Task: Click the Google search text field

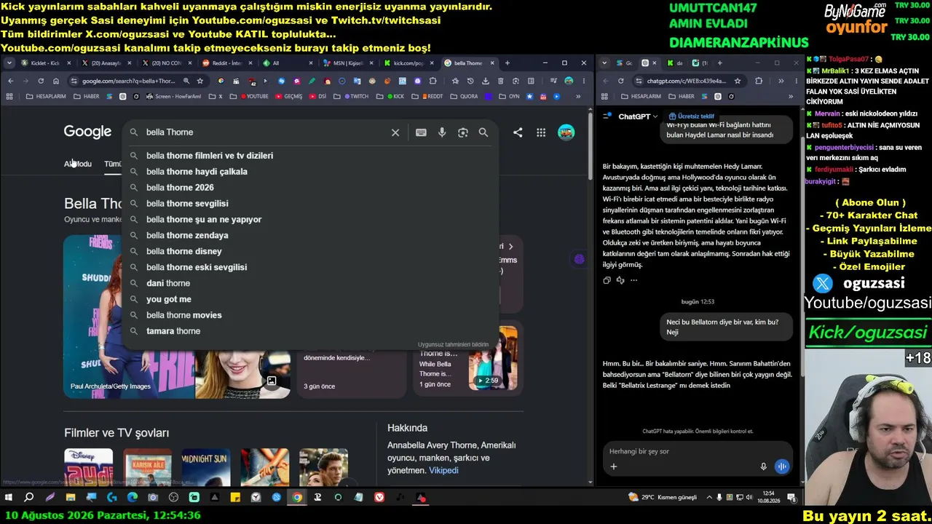Action: 265,132
